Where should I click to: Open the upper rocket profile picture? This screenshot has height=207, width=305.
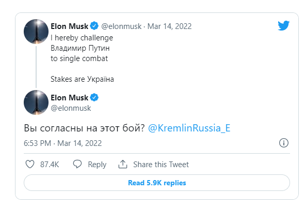[x=36, y=32]
